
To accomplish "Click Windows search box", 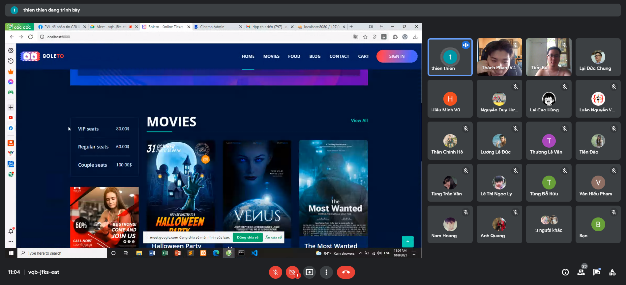I will [62, 253].
